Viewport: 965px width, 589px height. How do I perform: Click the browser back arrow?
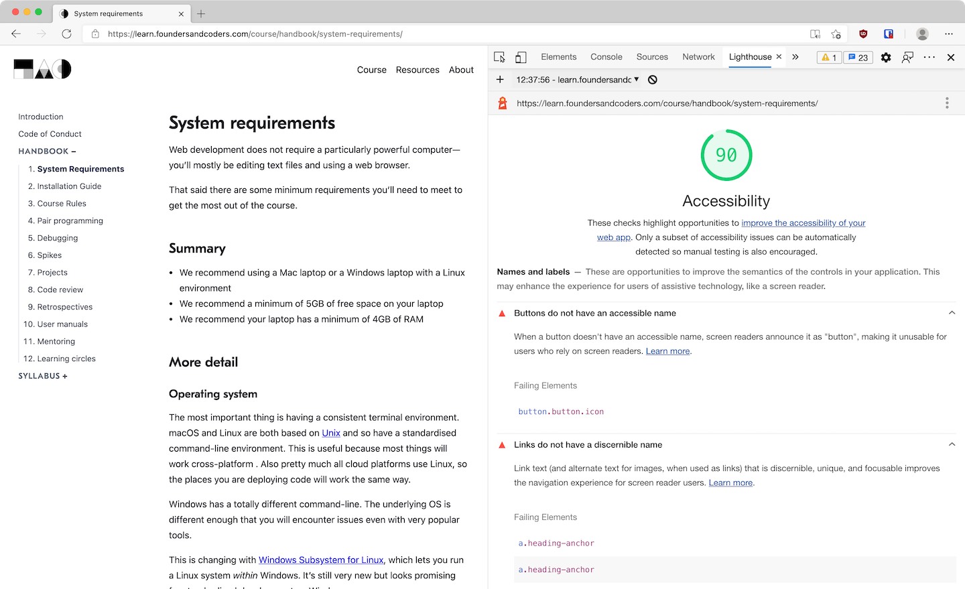[16, 34]
